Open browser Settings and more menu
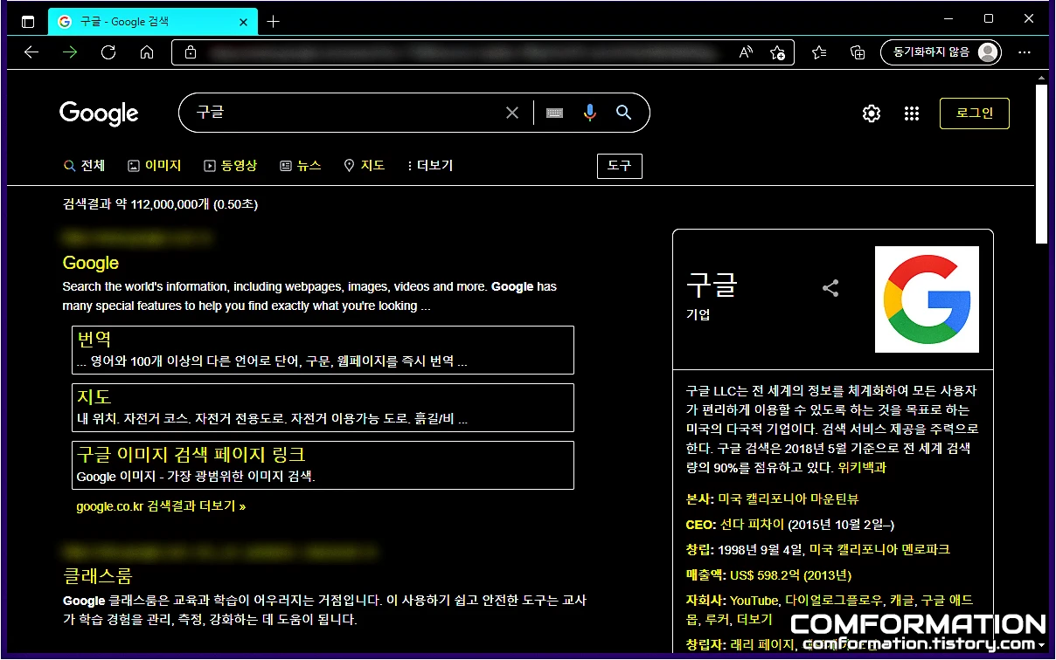Screen dimensions: 1056x660 [1024, 52]
